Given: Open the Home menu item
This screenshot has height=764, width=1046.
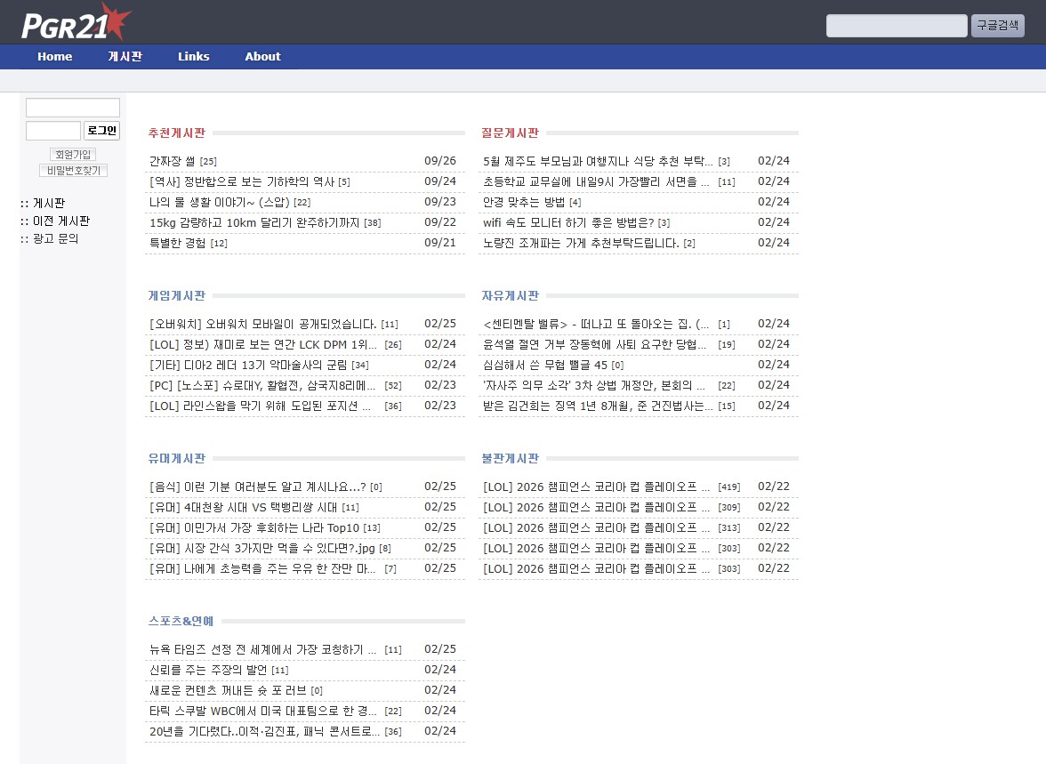Looking at the screenshot, I should [55, 57].
